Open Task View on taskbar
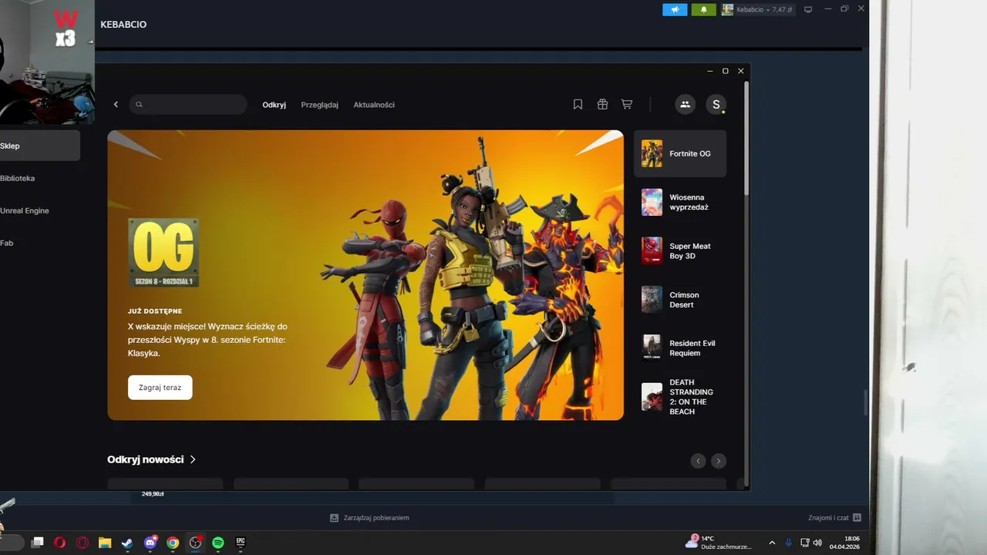The height and width of the screenshot is (555, 987). coord(37,543)
